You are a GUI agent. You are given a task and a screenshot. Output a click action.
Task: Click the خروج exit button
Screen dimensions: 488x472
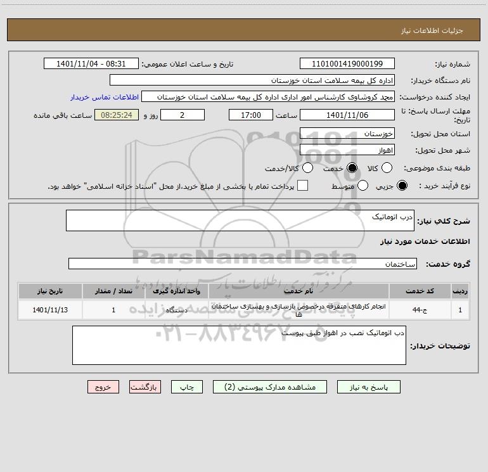(x=103, y=387)
